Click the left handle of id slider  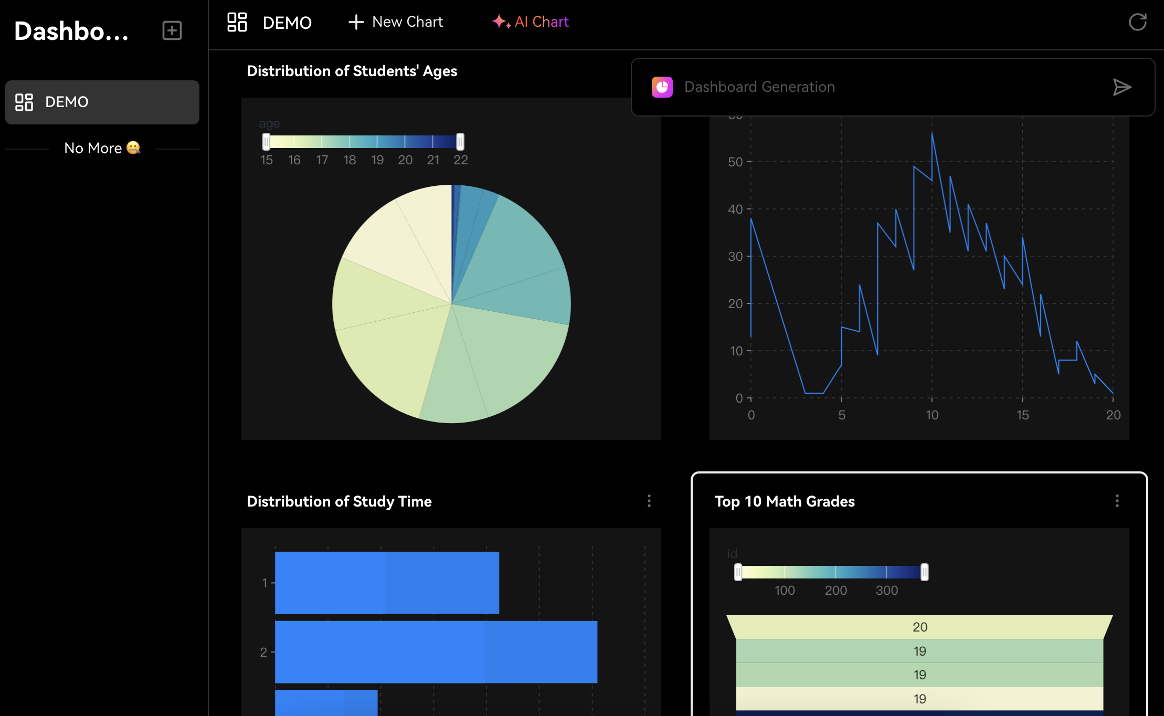(738, 572)
